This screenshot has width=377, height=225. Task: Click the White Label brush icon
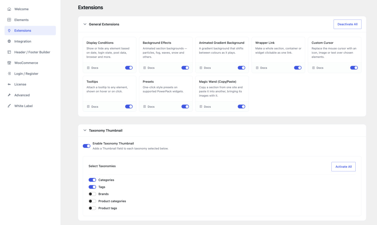[x=9, y=106]
